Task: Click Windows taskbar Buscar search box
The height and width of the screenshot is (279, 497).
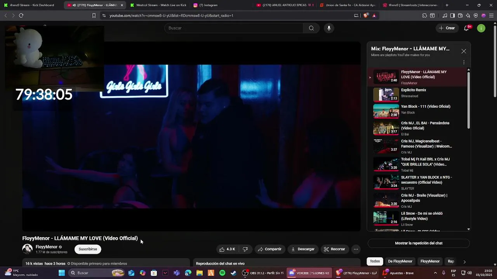Action: (96, 273)
